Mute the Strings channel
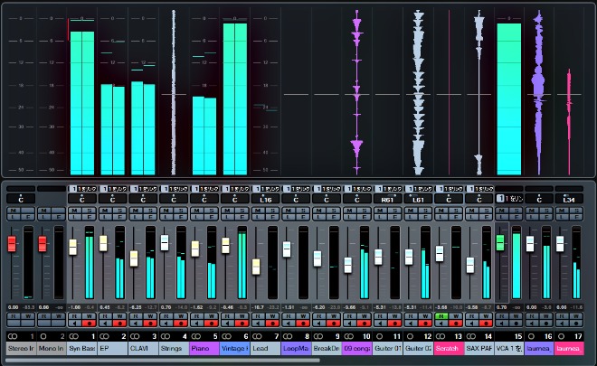Screen dimensions: 597x366 pyautogui.click(x=166, y=211)
